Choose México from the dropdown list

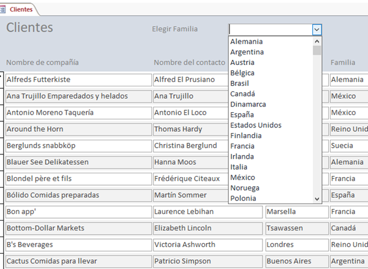(243, 177)
